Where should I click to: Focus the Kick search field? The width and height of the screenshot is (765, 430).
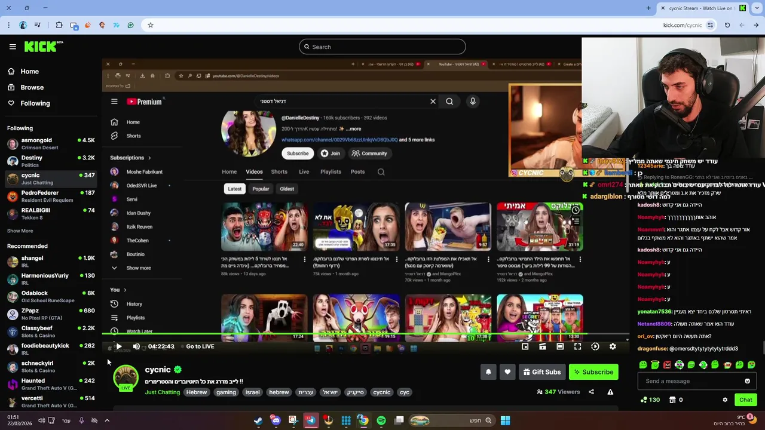point(382,47)
